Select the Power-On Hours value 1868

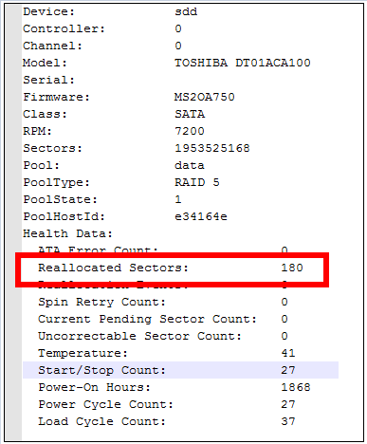point(296,387)
